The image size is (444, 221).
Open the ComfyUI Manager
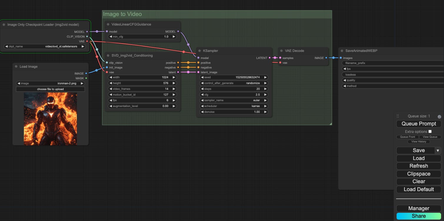419,208
